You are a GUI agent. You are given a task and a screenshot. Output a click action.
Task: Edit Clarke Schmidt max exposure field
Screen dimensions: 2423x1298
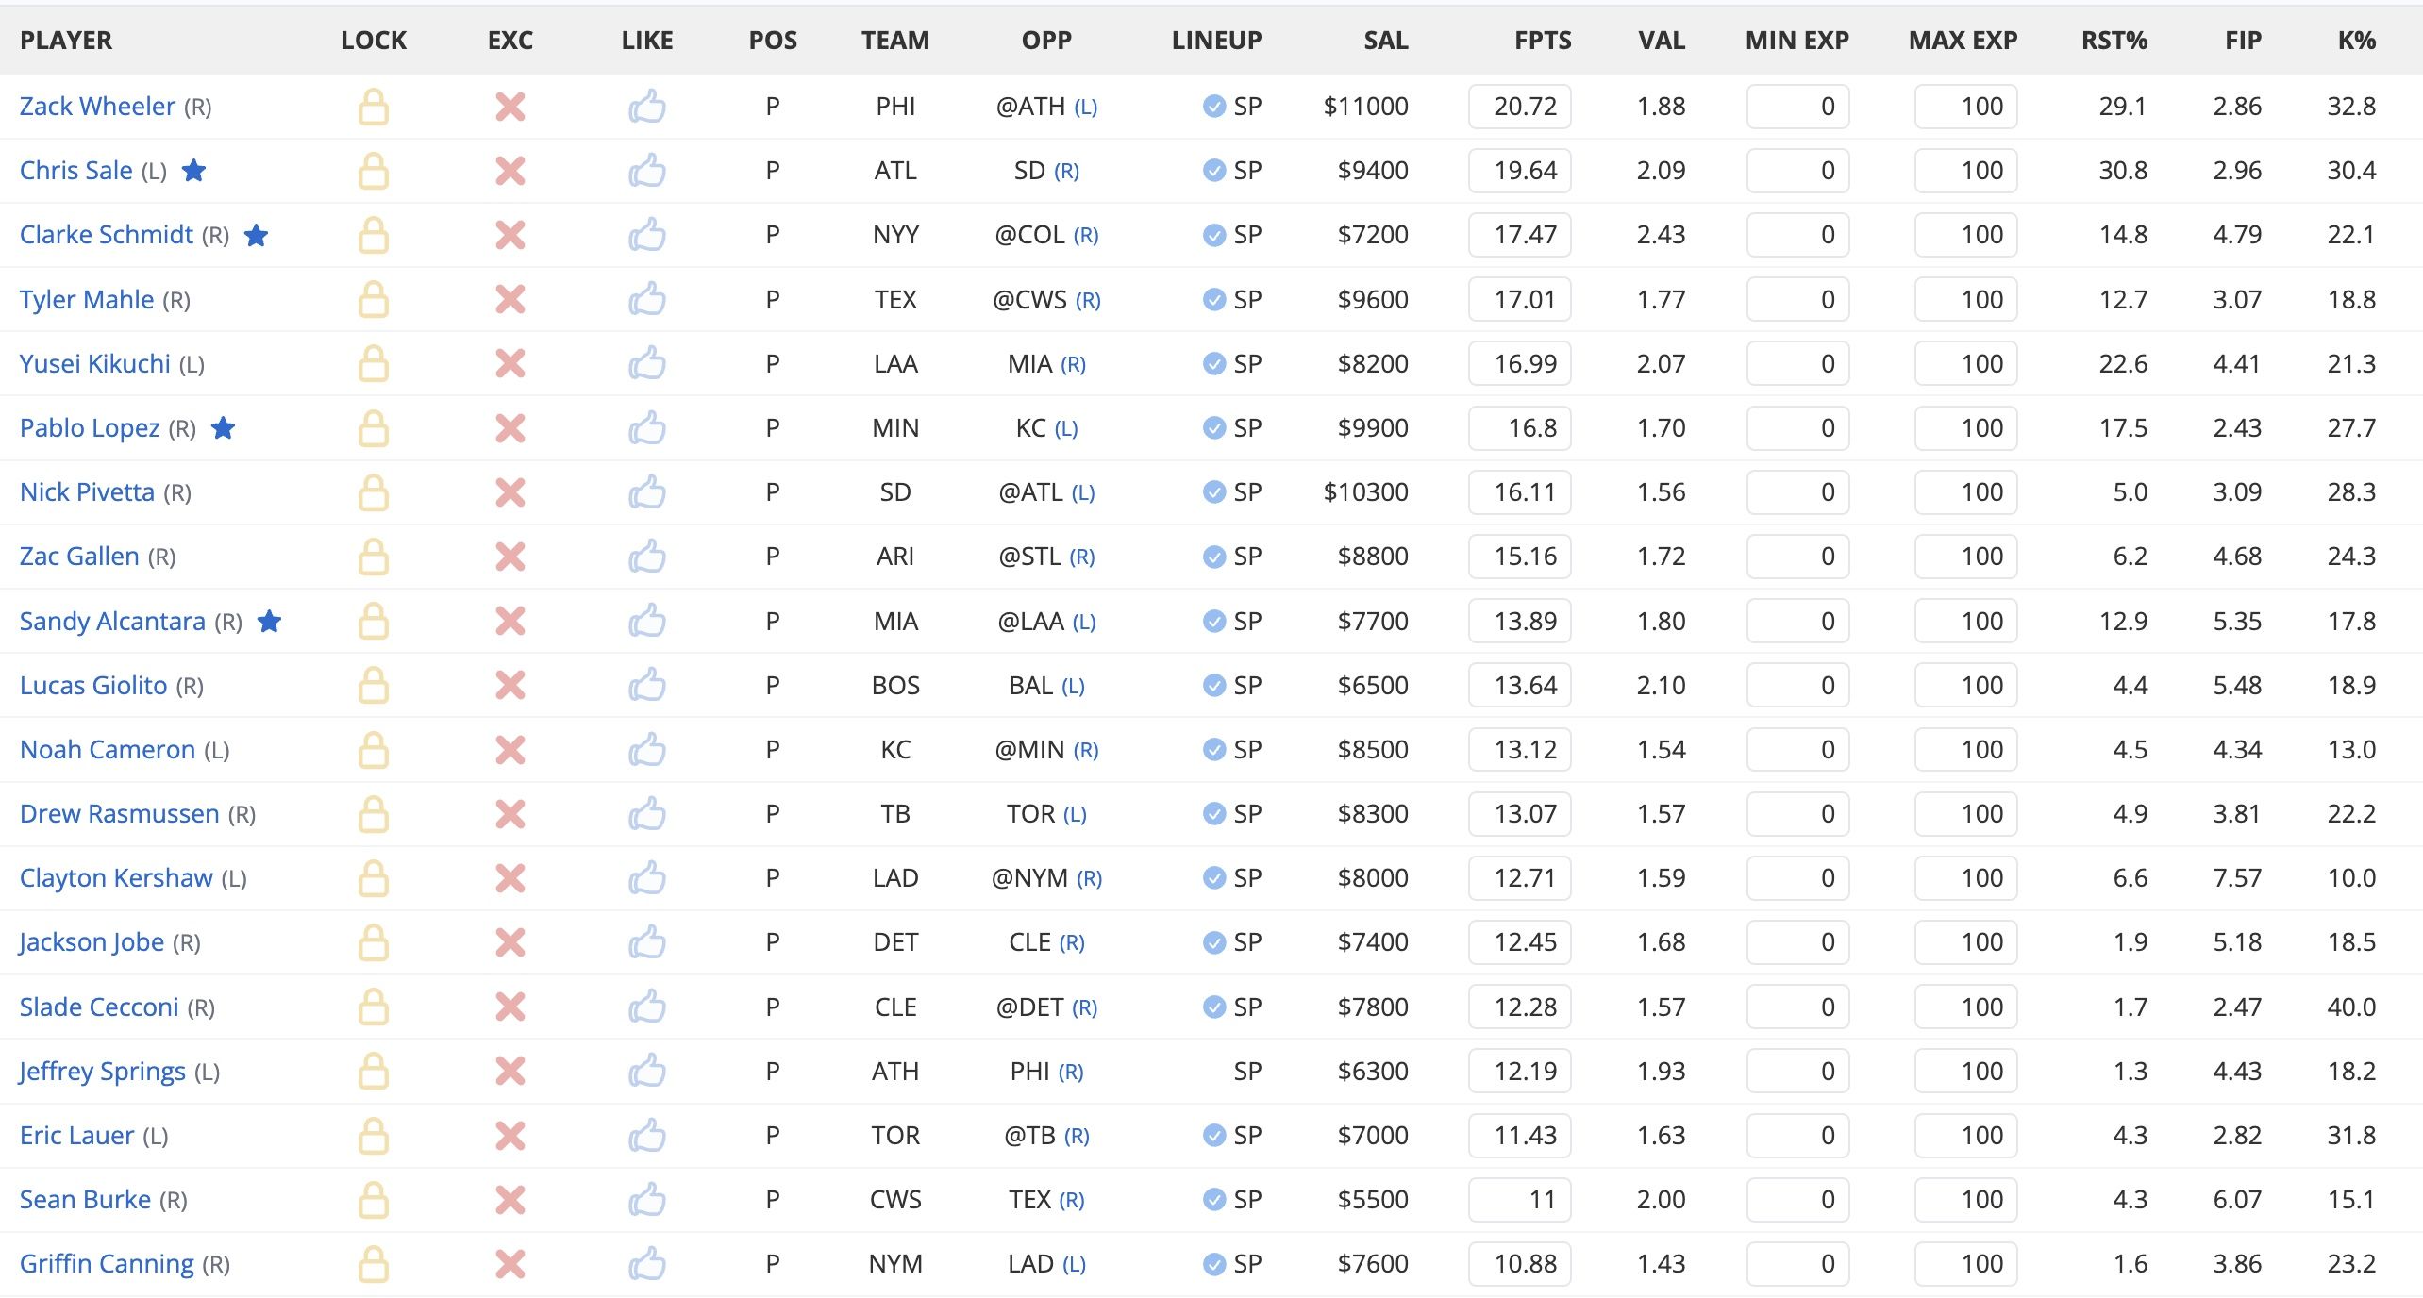coord(1965,235)
